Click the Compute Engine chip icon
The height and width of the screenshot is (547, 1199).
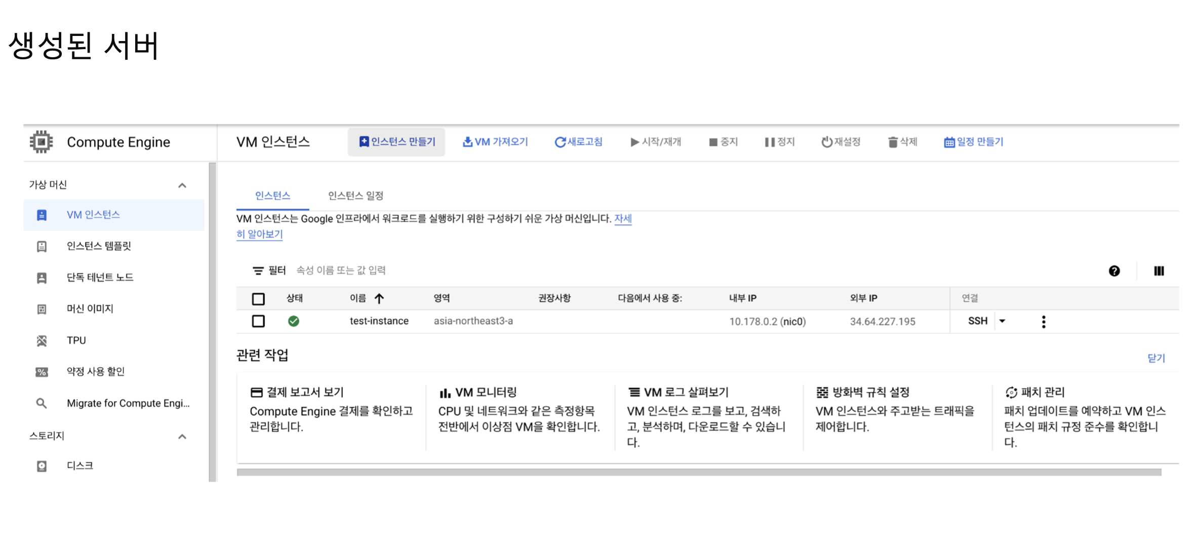(x=41, y=142)
